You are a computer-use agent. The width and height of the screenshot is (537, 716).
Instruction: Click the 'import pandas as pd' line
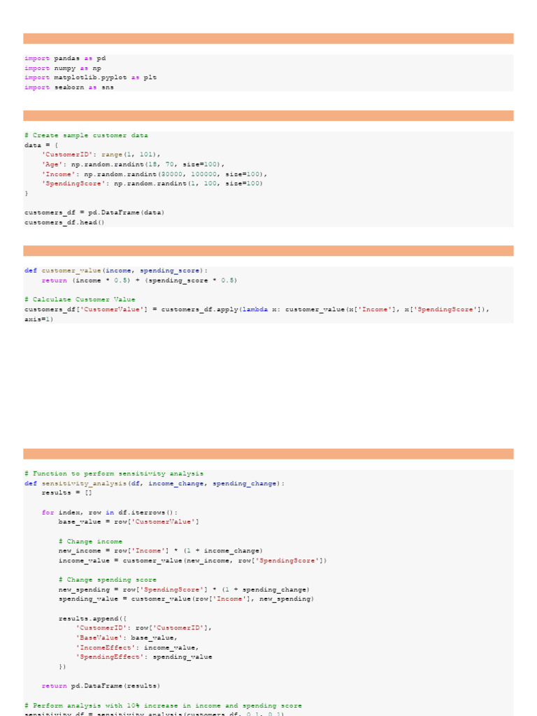tap(65, 59)
